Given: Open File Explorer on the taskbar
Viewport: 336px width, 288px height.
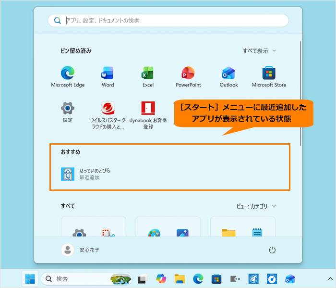Looking at the screenshot, I should click(180, 279).
